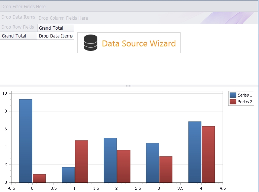Click the Series 2 legend label
259x192 pixels.
pyautogui.click(x=245, y=102)
